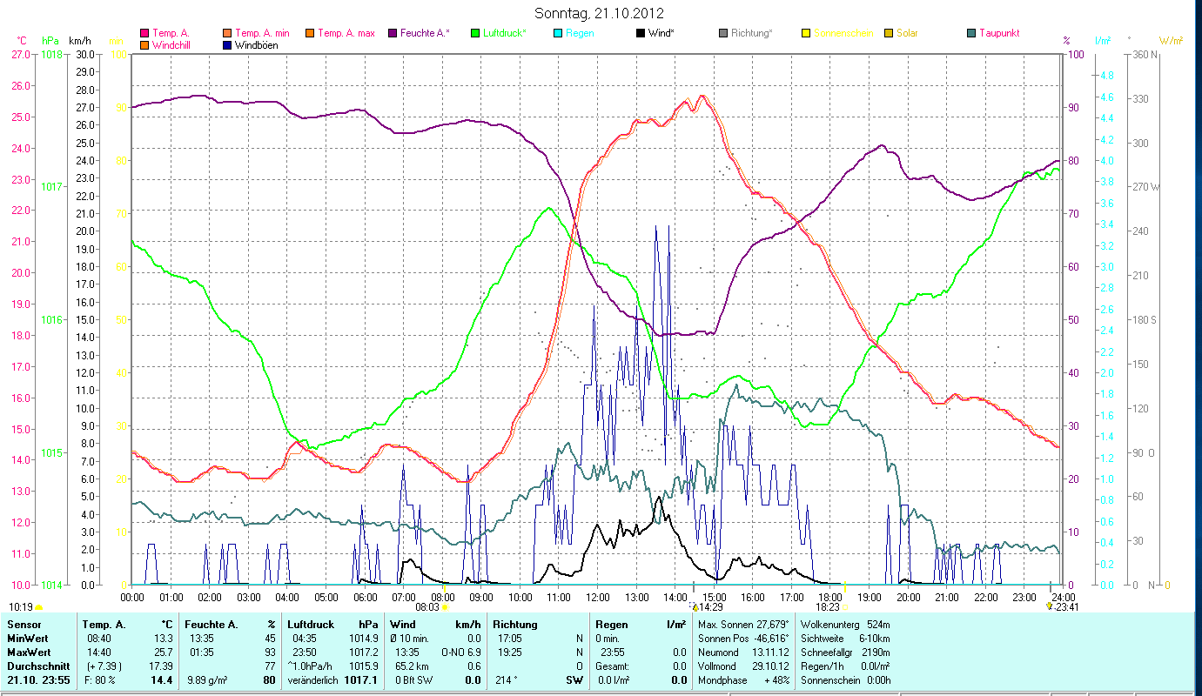The height and width of the screenshot is (696, 1202).
Task: Click the moonset time 23:41
Action: [1066, 607]
